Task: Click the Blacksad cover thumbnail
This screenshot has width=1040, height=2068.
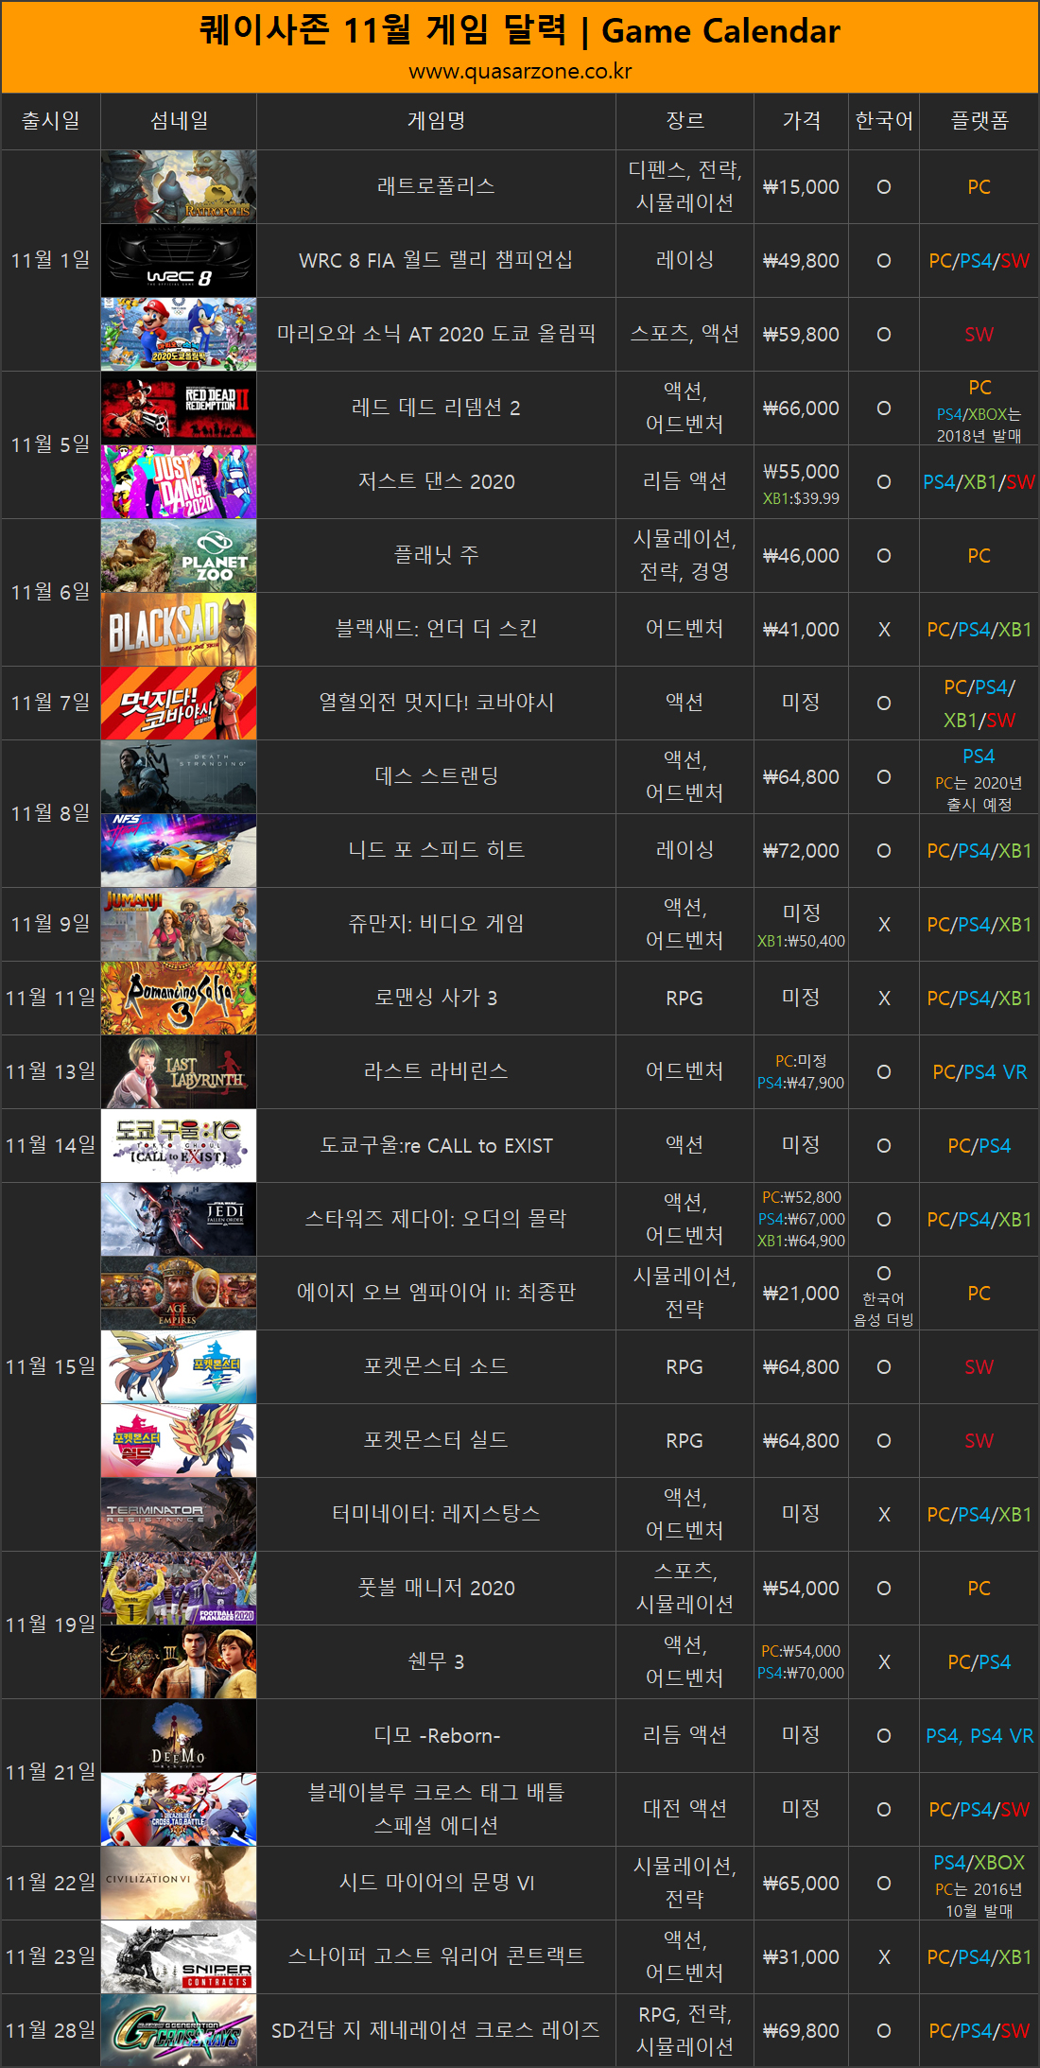Action: tap(179, 630)
